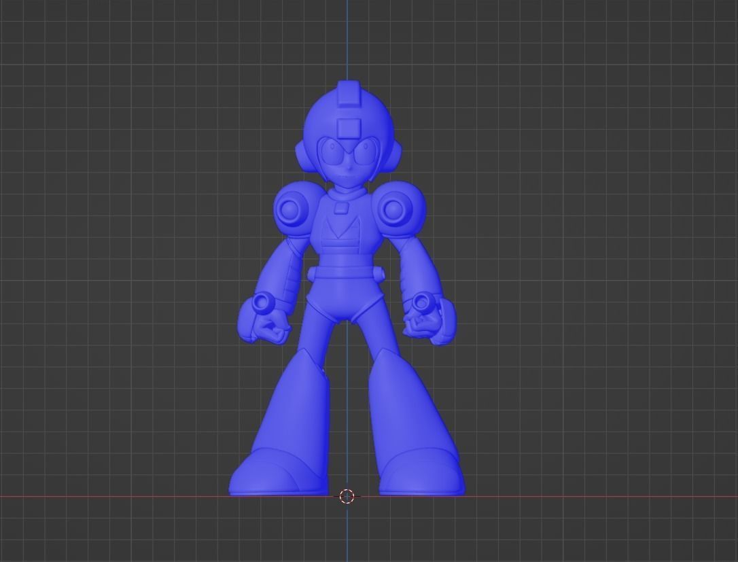Click the 3D cursor at the origin
This screenshot has height=562, width=738.
coord(347,495)
